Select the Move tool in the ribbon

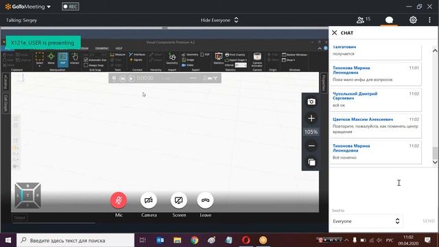(x=51, y=58)
